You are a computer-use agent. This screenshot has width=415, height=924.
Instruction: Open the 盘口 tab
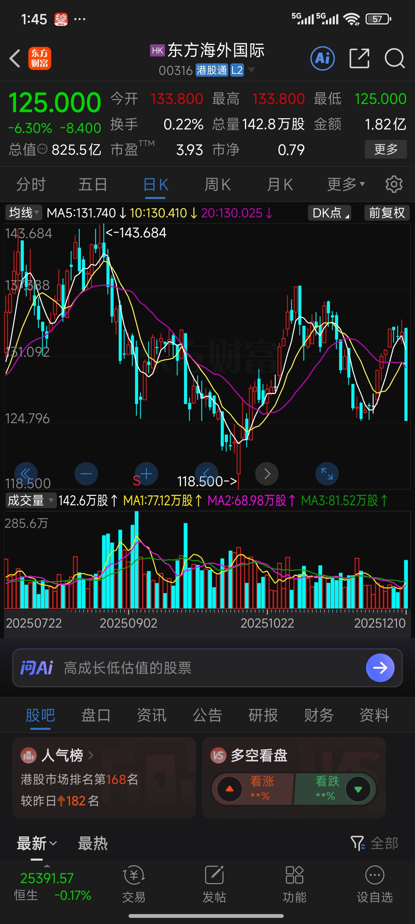[96, 715]
